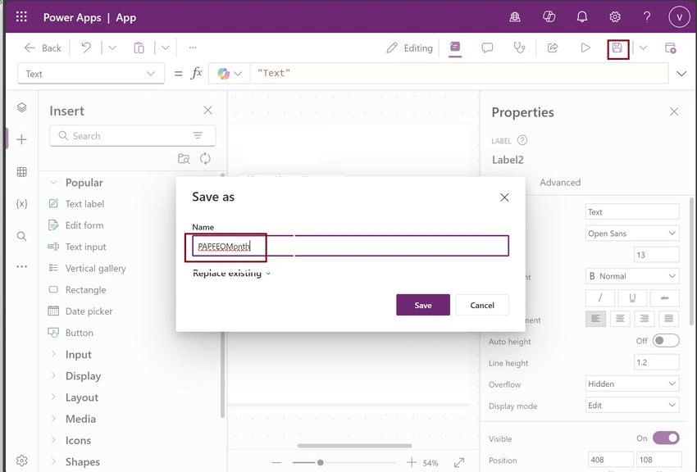Open the Search icon in sidebar
This screenshot has height=472, width=697.
[21, 236]
